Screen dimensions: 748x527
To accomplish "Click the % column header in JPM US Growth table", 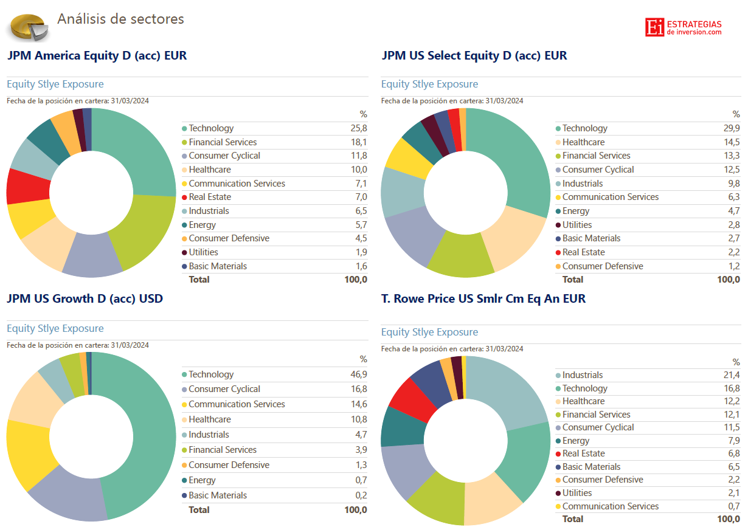I will coord(363,360).
